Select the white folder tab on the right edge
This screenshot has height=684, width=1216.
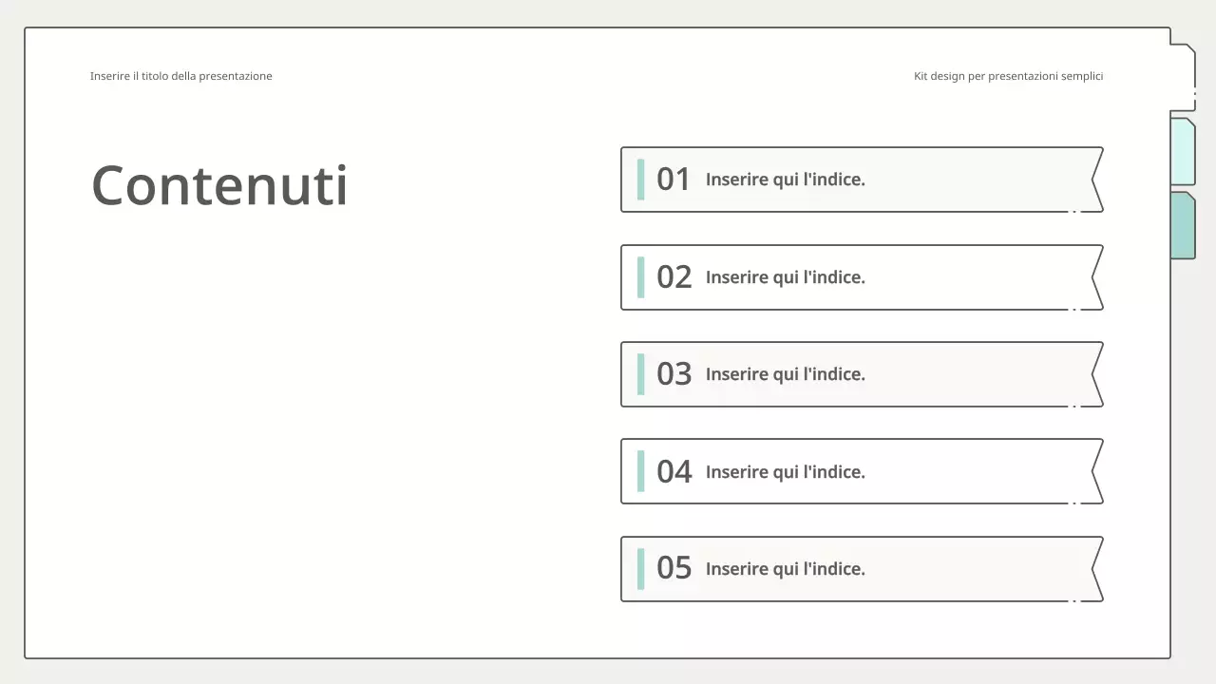pos(1183,78)
